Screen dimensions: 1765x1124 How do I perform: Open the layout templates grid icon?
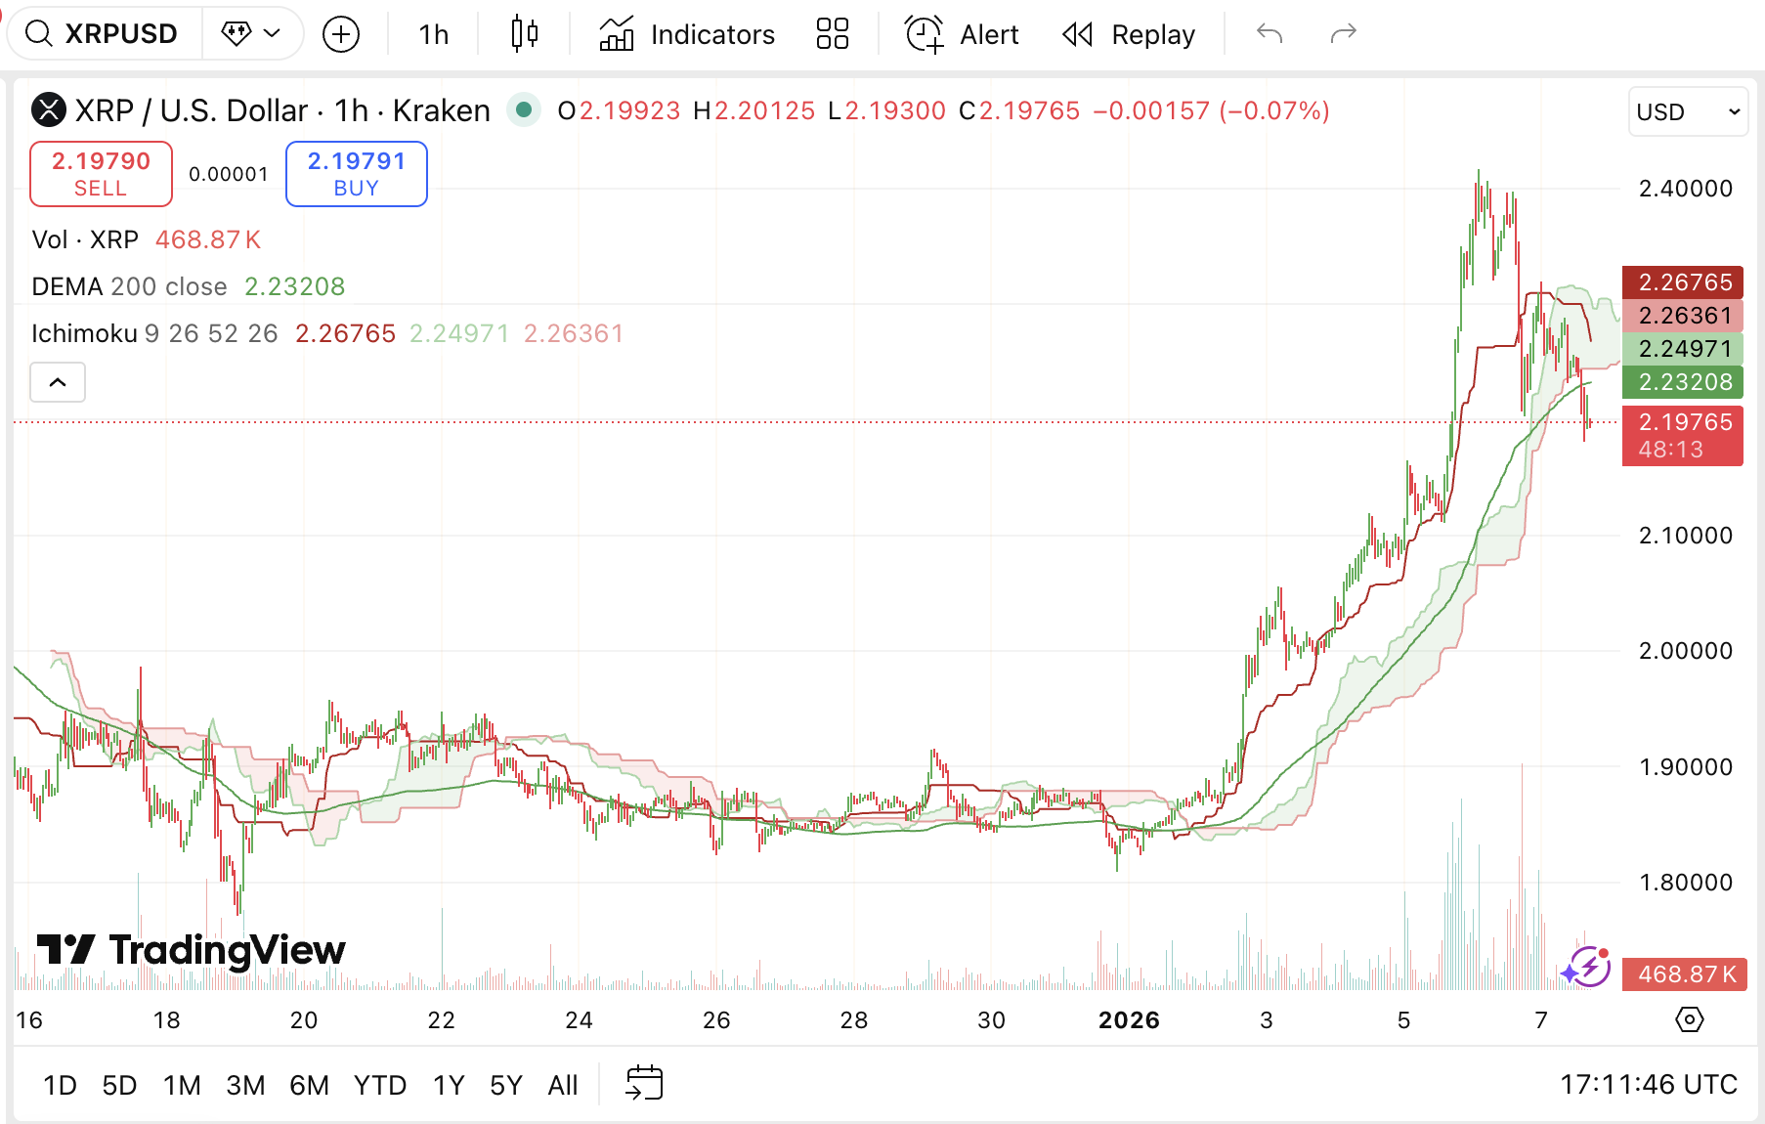[x=832, y=34]
